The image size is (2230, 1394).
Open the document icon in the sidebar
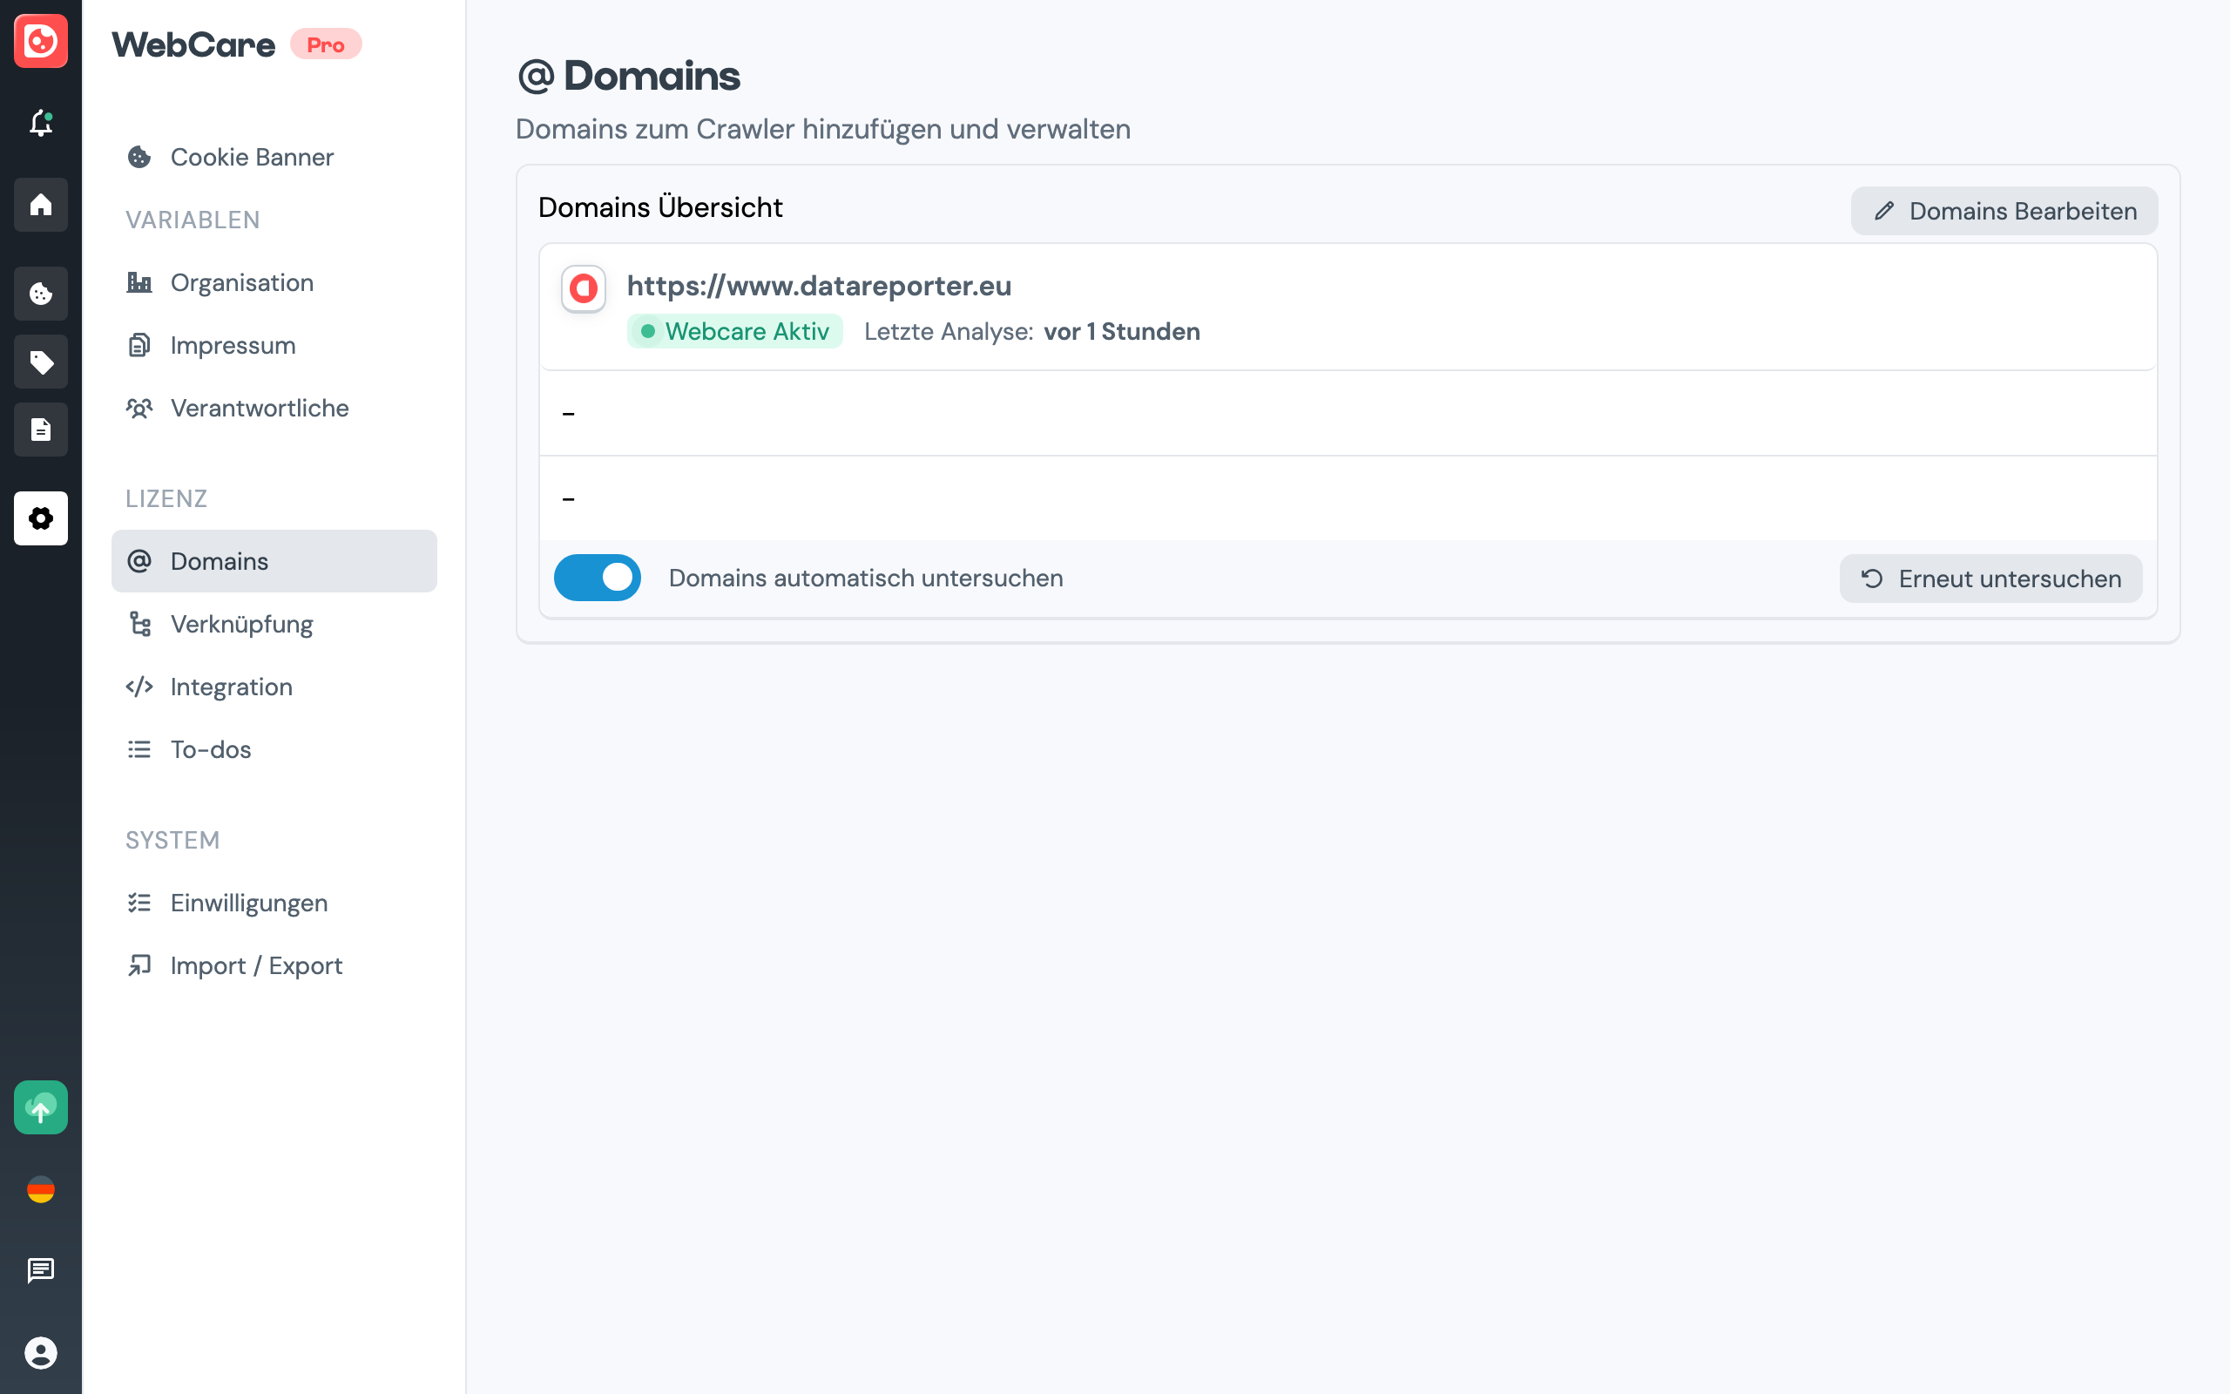click(x=41, y=429)
